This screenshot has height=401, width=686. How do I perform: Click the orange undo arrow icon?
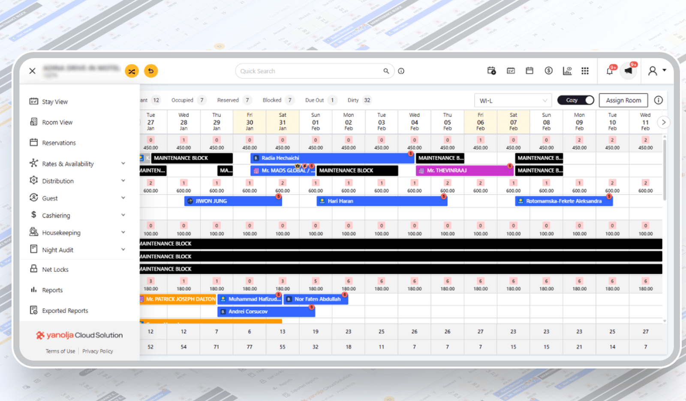click(x=151, y=71)
